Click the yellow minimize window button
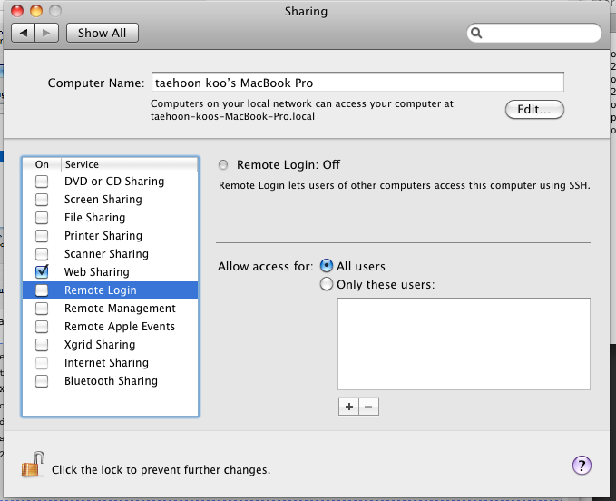This screenshot has width=616, height=501. click(x=36, y=11)
